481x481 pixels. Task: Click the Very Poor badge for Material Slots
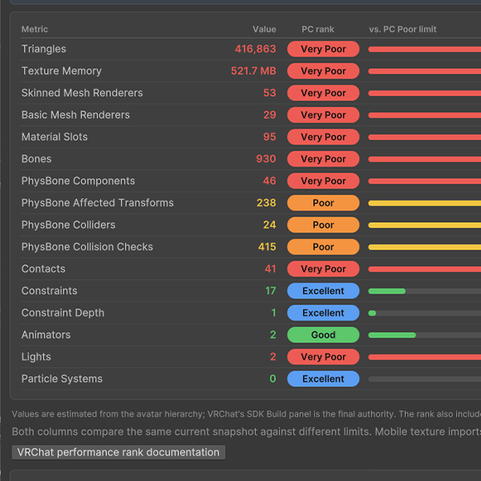[323, 137]
